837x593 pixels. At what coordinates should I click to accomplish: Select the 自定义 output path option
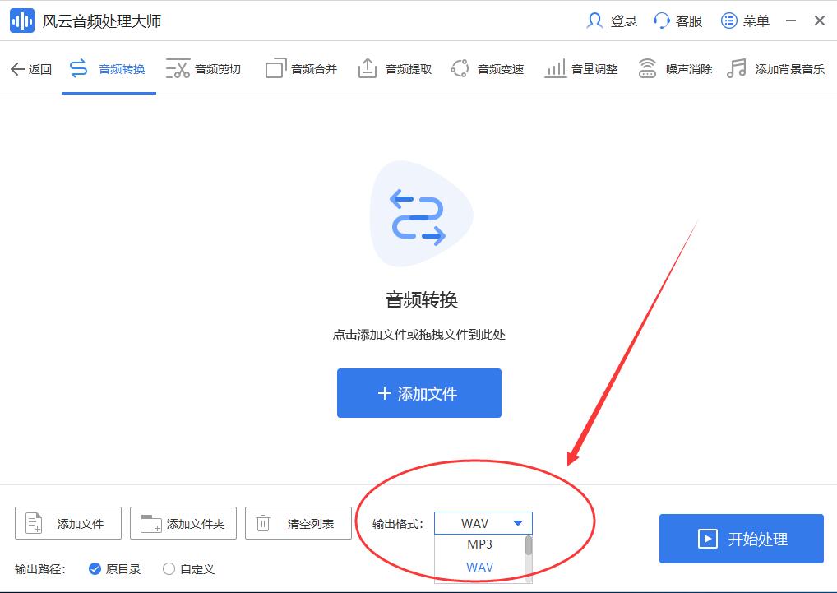tap(188, 569)
